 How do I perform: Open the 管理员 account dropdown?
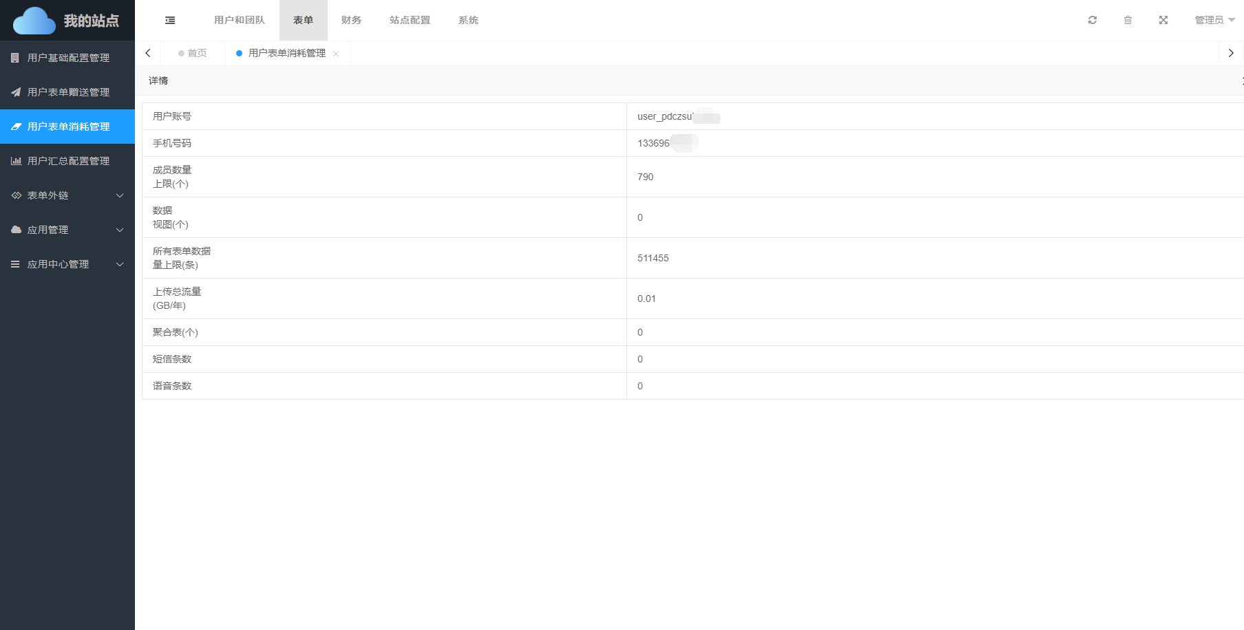pos(1214,20)
